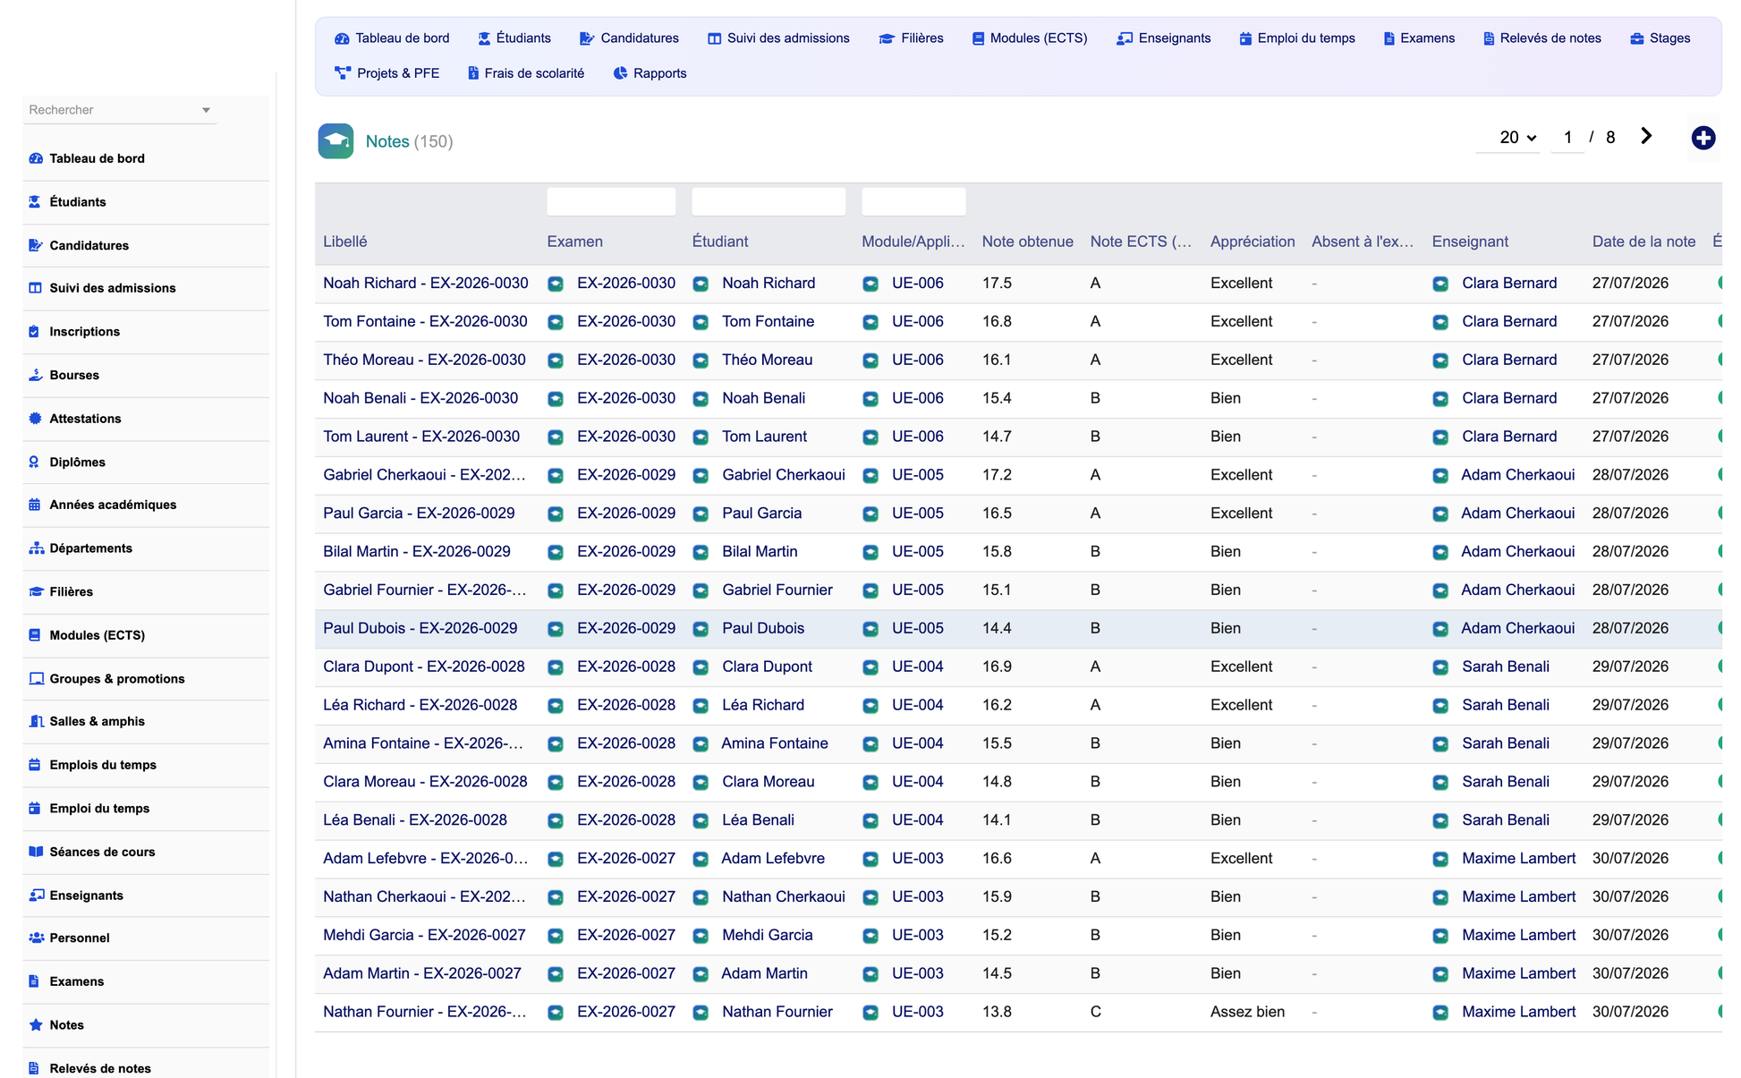This screenshot has height=1078, width=1741.
Task: Click the page number field
Action: [x=1567, y=138]
